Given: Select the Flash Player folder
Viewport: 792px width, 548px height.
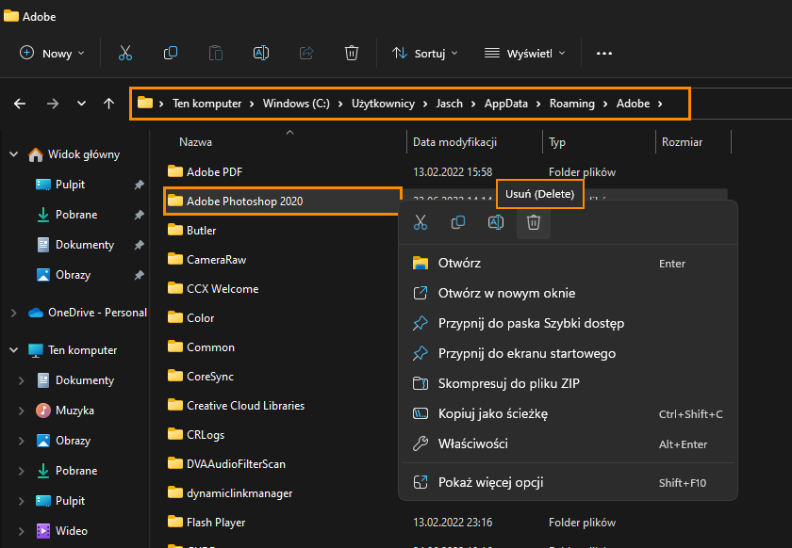Looking at the screenshot, I should pos(216,523).
